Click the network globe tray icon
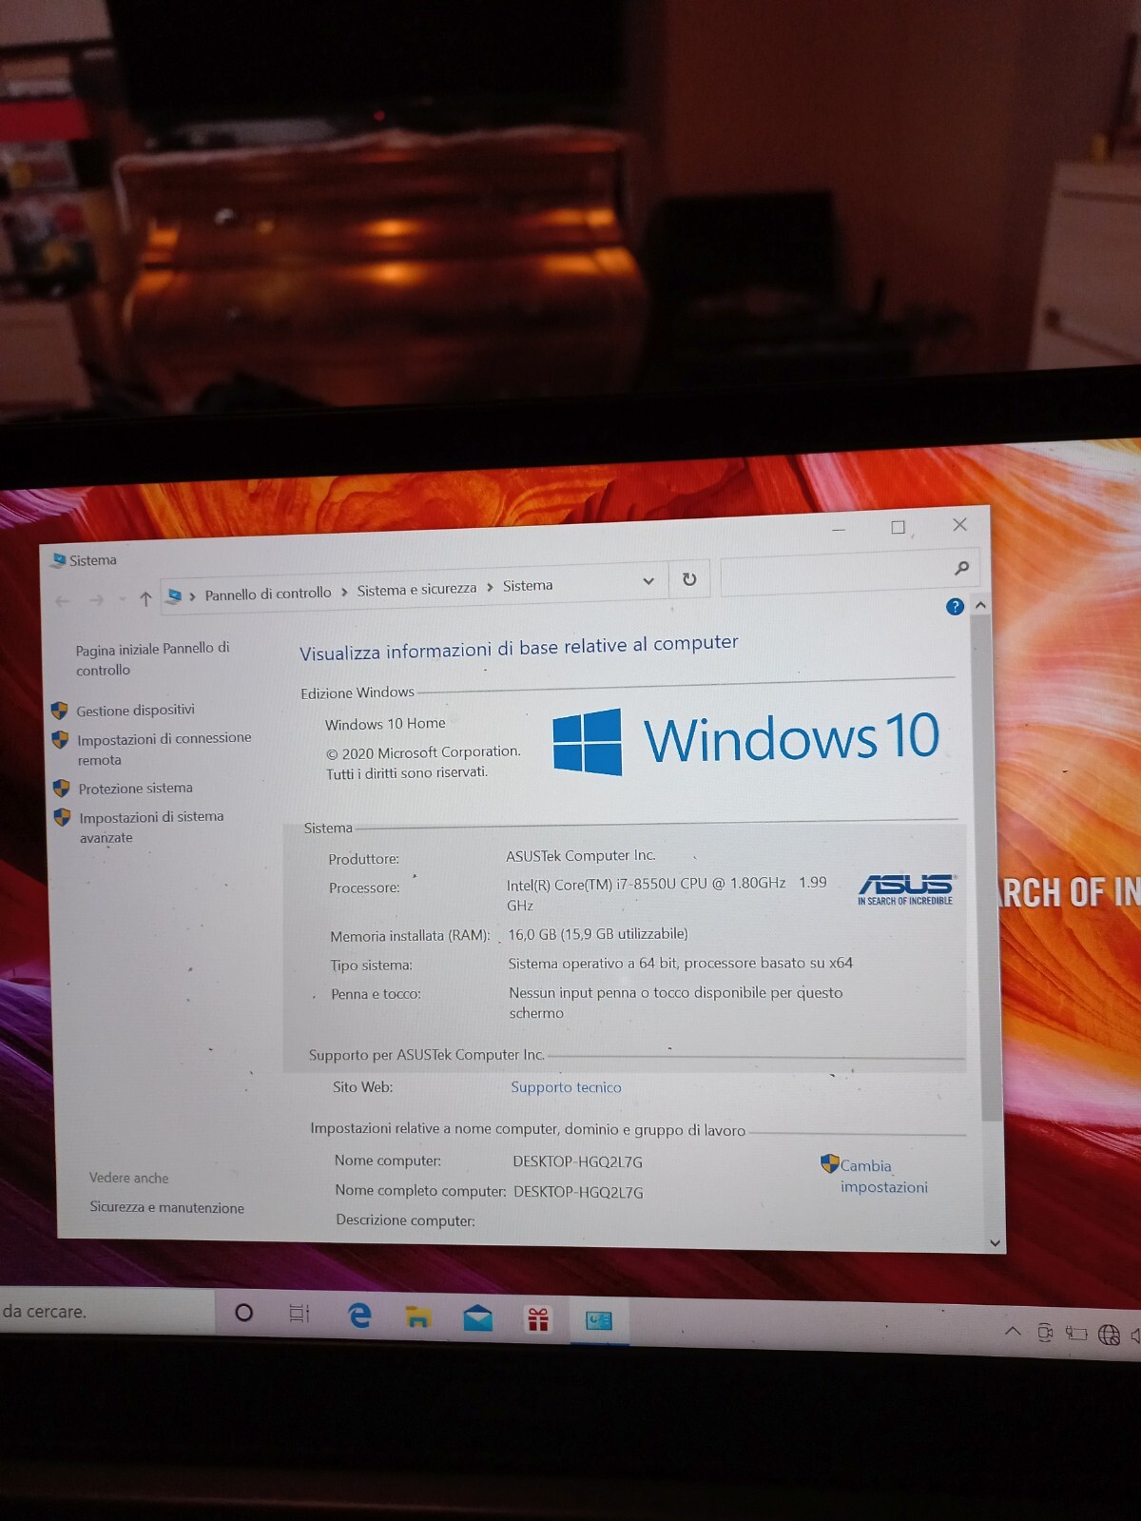This screenshot has height=1521, width=1141. pos(1109,1335)
